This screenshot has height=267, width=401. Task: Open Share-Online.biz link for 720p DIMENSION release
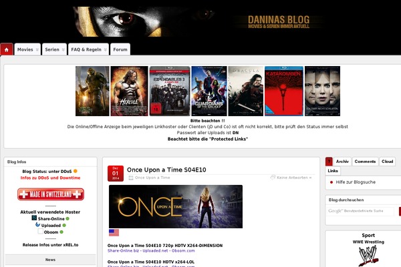pyautogui.click(x=123, y=251)
